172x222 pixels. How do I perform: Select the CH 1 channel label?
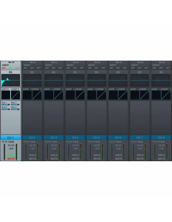[11, 138]
